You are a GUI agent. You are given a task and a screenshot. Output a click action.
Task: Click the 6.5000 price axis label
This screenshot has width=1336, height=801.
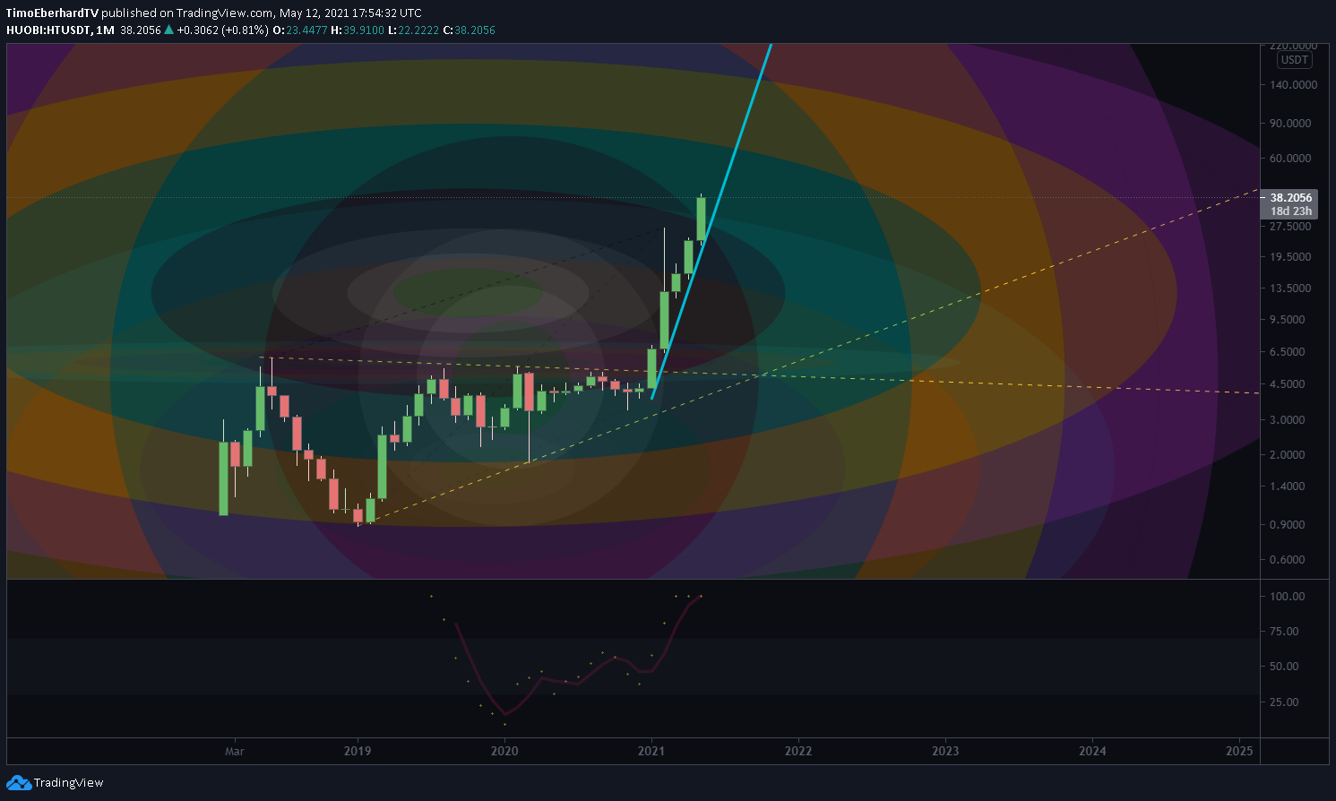click(x=1288, y=352)
